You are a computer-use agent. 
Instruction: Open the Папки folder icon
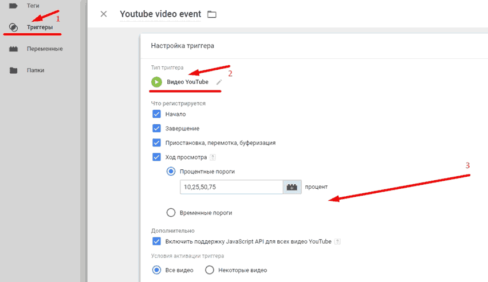tap(13, 70)
